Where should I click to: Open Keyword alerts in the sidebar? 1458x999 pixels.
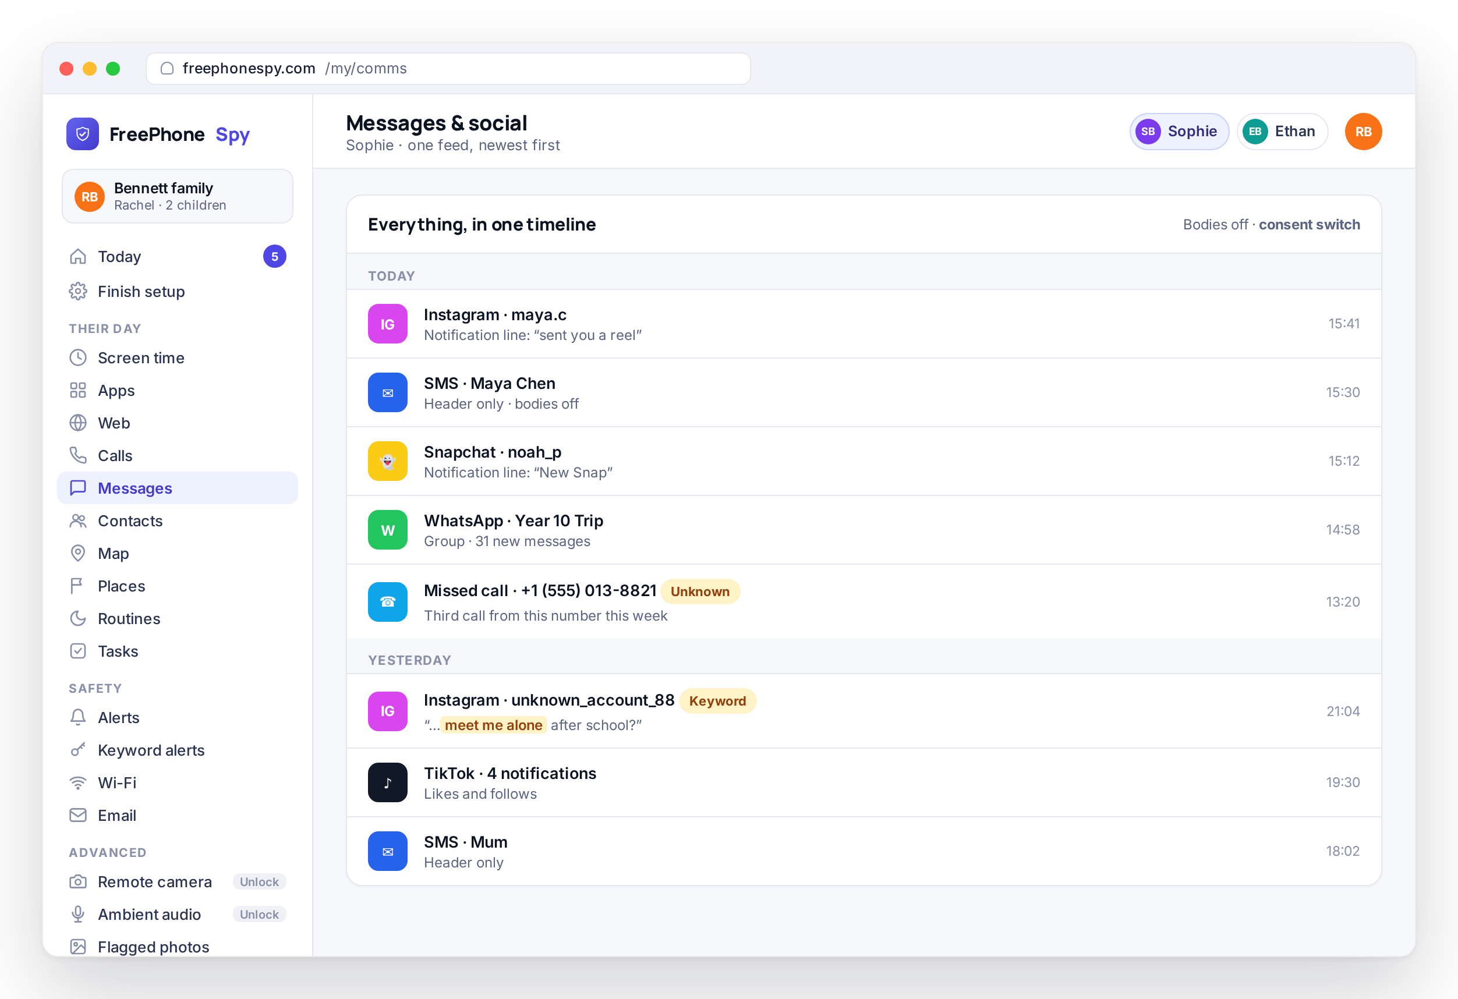[x=178, y=750]
